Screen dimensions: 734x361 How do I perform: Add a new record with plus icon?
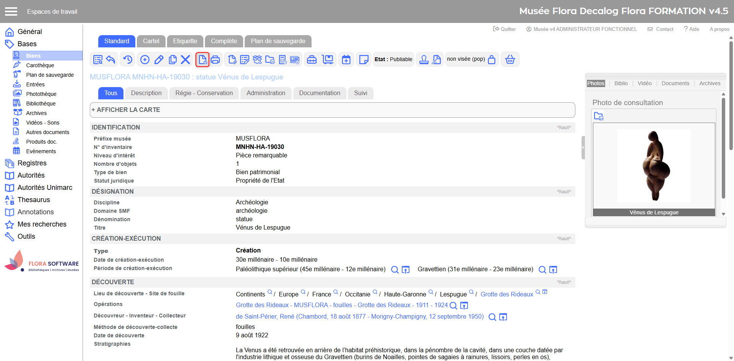(145, 60)
